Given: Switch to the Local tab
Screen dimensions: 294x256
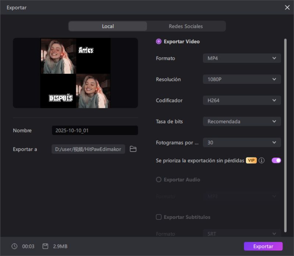Looking at the screenshot, I should [x=108, y=26].
